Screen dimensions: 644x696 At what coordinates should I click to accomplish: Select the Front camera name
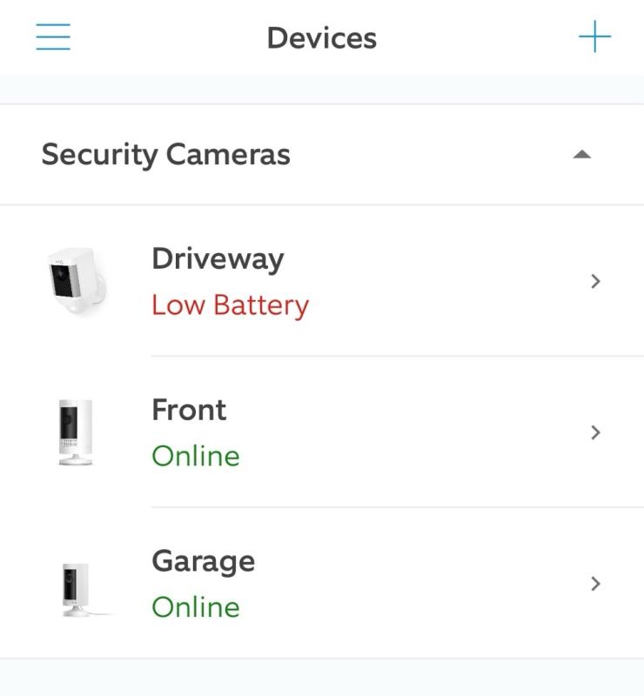click(189, 410)
